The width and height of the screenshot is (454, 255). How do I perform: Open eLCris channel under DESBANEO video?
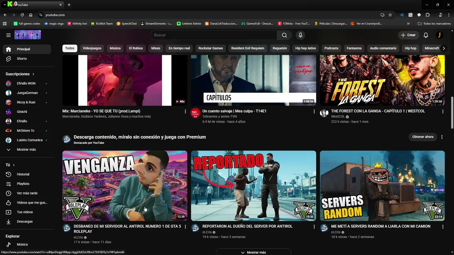(x=78, y=237)
